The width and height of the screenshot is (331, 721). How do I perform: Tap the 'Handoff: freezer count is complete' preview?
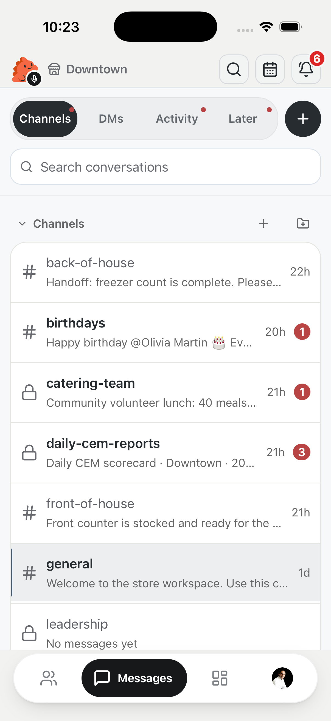click(164, 282)
